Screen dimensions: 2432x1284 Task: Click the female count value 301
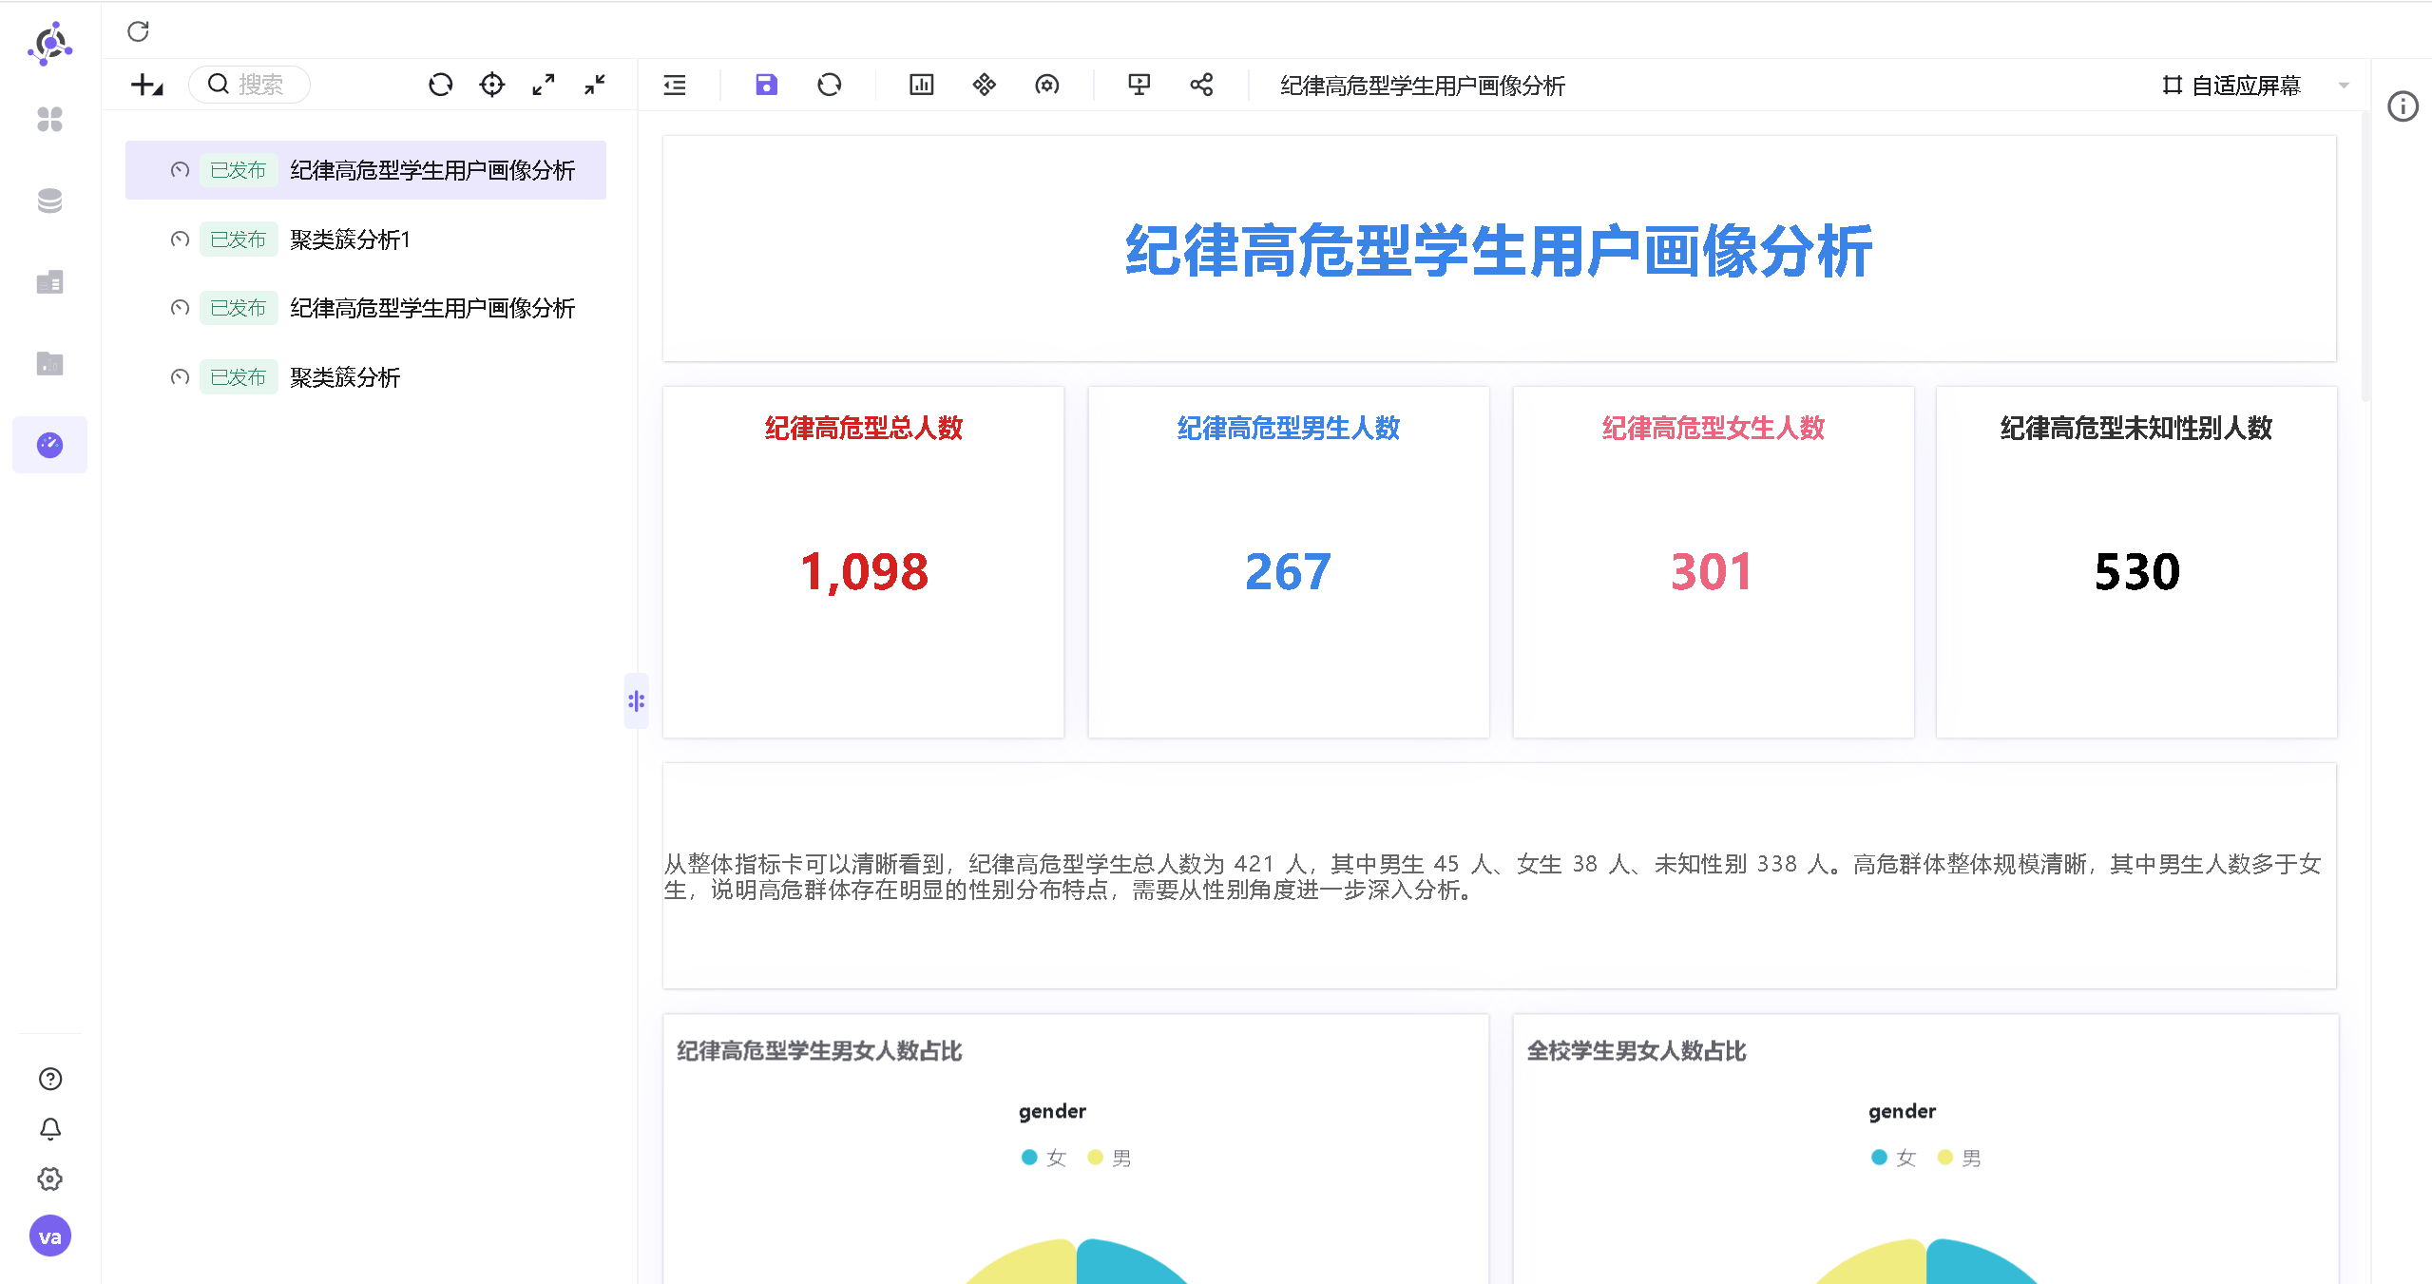(1712, 571)
